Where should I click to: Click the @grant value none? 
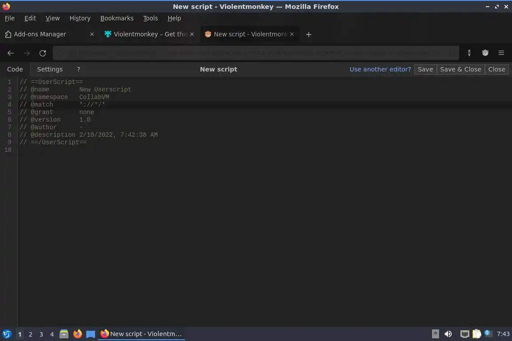87,112
